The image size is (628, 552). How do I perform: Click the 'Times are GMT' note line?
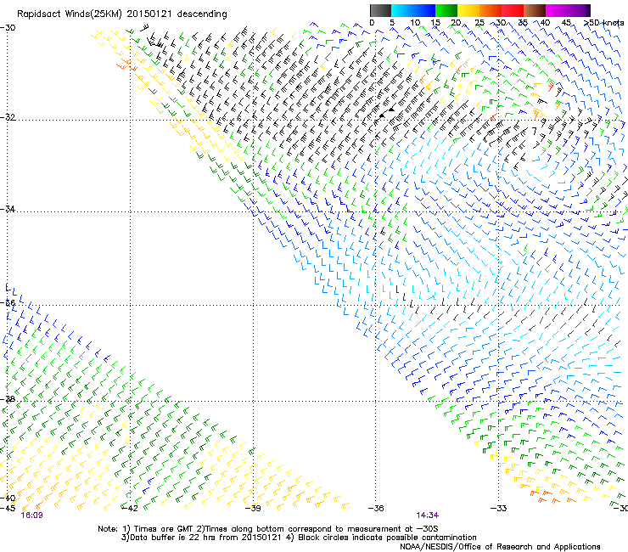coord(268,529)
